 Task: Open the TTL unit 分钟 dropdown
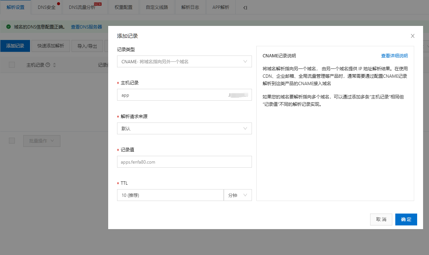point(237,195)
